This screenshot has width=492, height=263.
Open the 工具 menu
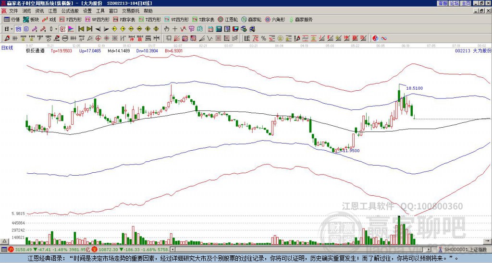tap(100, 11)
